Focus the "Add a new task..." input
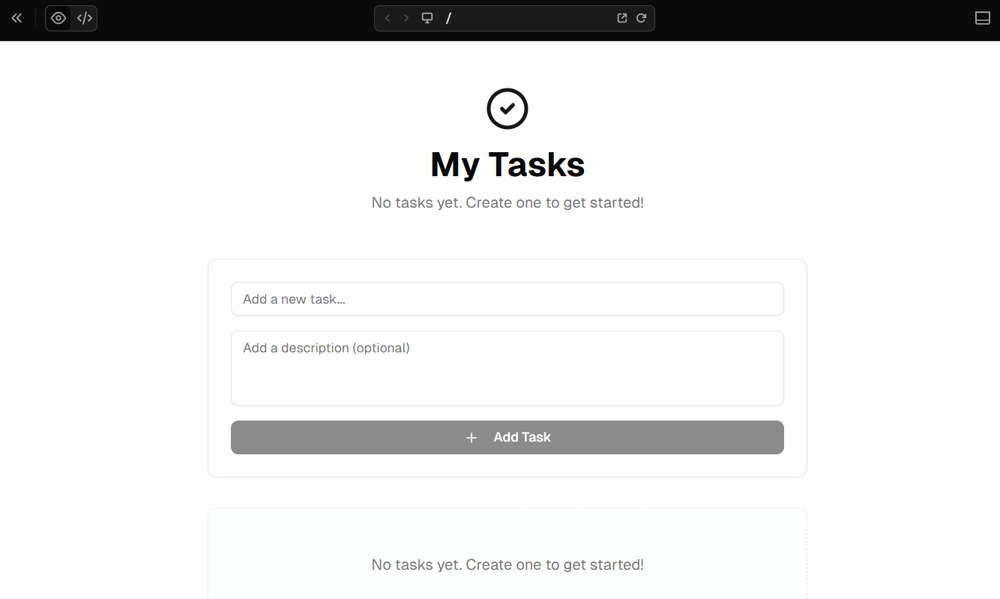This screenshot has width=1000, height=599. [x=507, y=299]
